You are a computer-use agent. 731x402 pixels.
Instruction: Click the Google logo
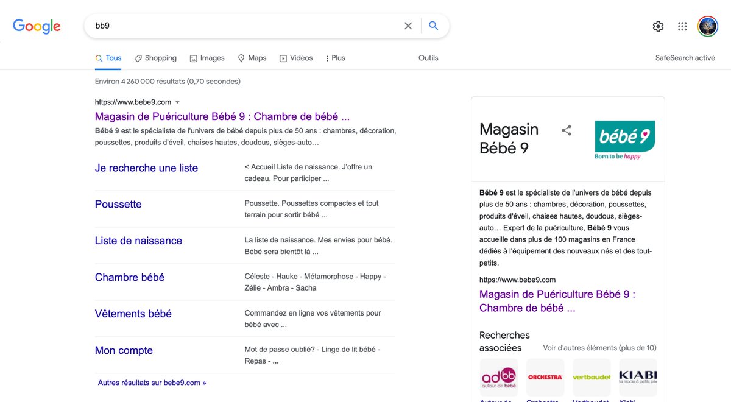[37, 26]
